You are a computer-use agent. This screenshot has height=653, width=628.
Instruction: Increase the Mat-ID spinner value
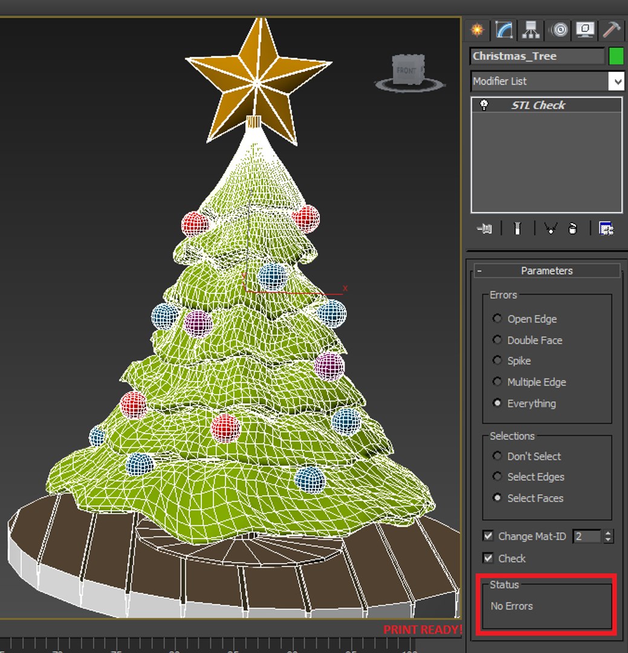tap(608, 533)
